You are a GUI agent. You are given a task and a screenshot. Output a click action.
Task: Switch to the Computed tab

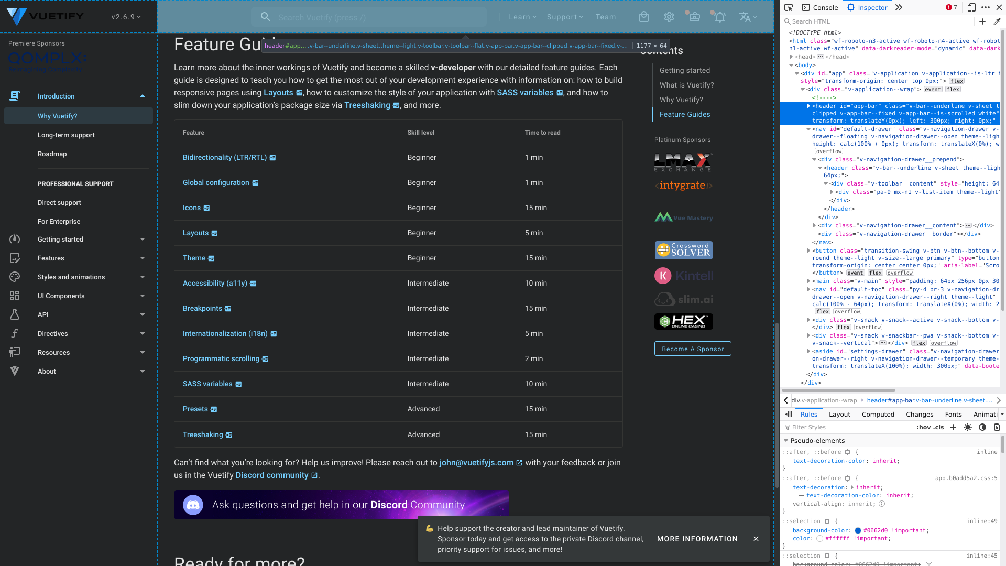coord(878,414)
